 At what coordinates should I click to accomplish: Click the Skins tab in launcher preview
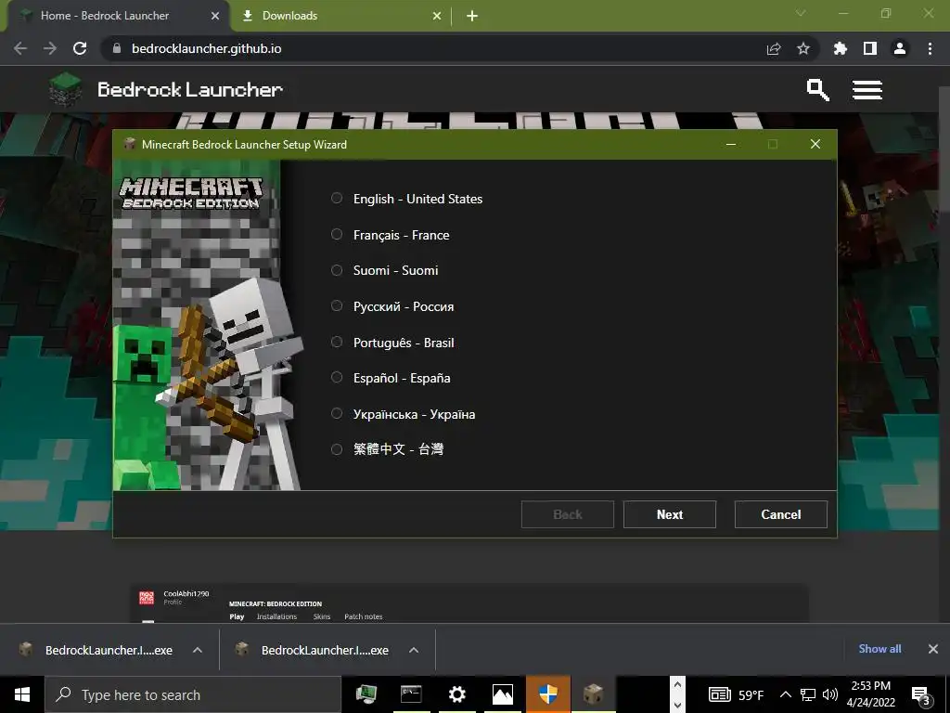[322, 616]
